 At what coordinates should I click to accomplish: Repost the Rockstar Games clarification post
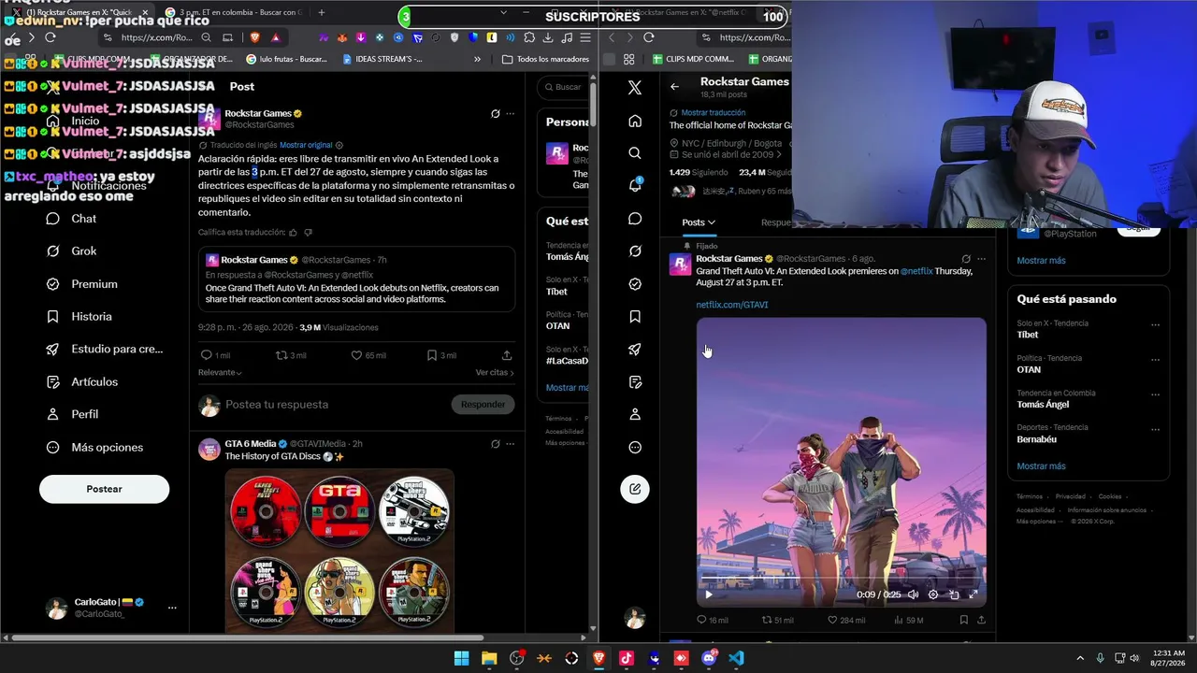(x=281, y=355)
